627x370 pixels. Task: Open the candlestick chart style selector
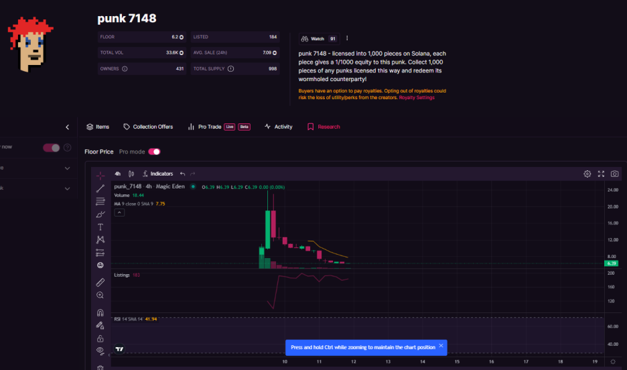(131, 174)
